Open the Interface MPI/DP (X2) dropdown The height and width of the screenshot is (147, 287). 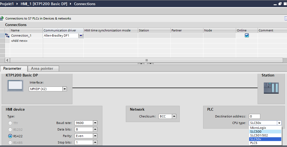(65, 89)
